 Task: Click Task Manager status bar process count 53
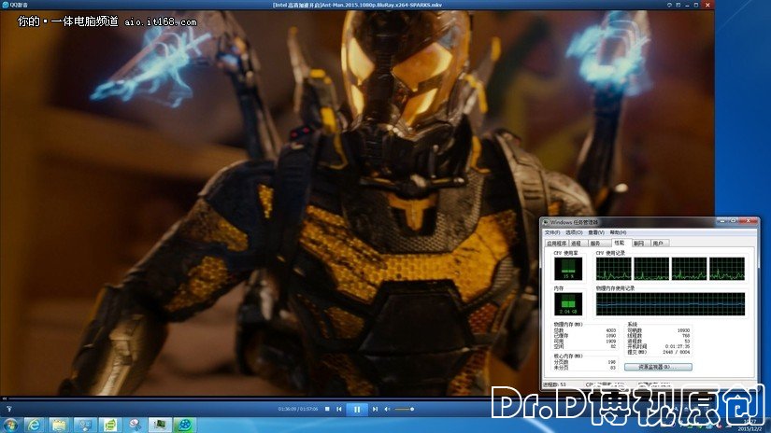click(x=555, y=384)
